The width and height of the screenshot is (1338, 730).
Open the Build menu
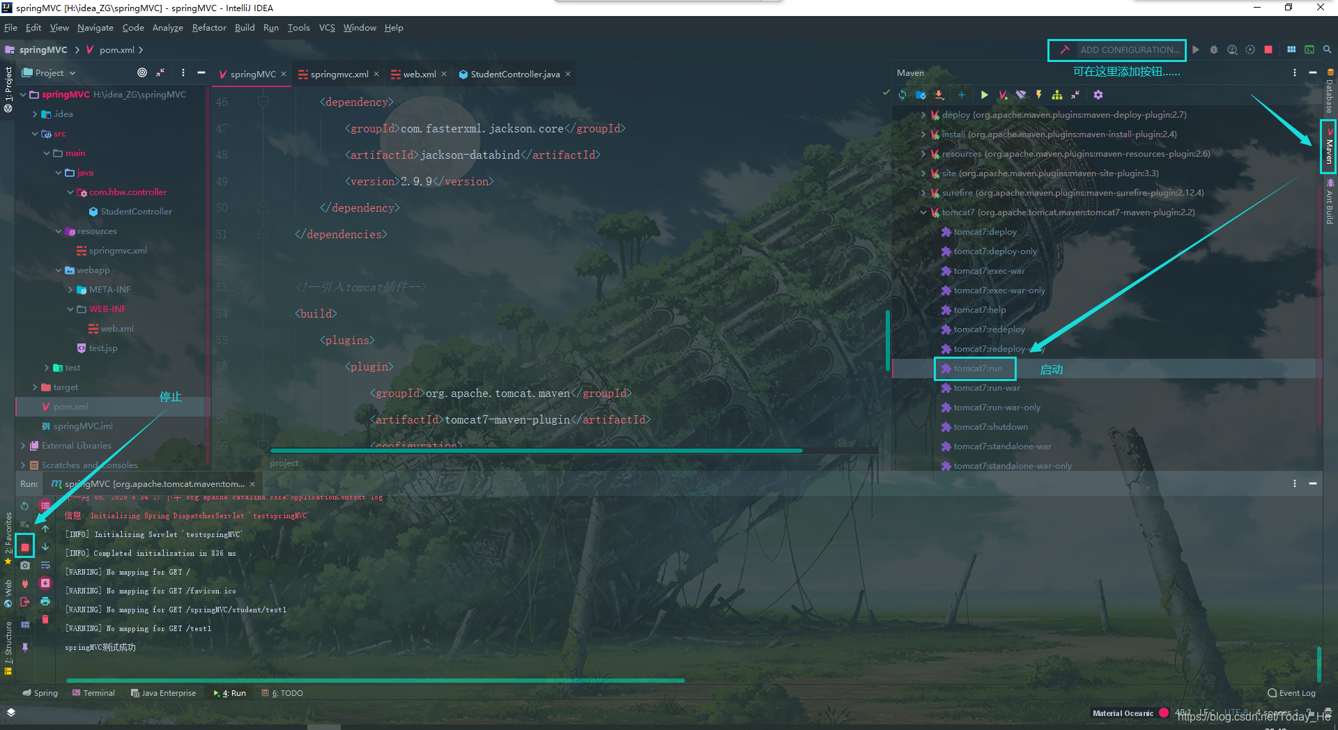tap(245, 28)
